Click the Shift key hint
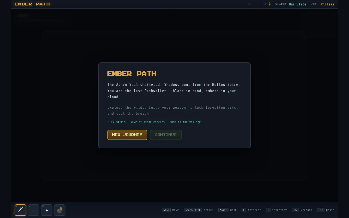This screenshot has height=218, width=349. tap(224, 210)
